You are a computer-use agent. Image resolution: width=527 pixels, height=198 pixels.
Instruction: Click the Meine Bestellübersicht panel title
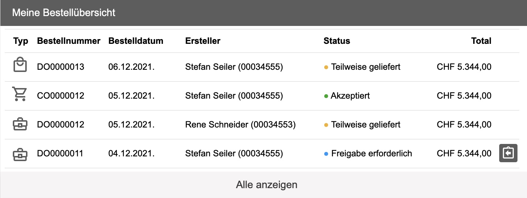[64, 13]
